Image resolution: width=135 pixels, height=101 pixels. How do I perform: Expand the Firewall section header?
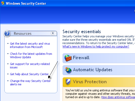point(99,58)
